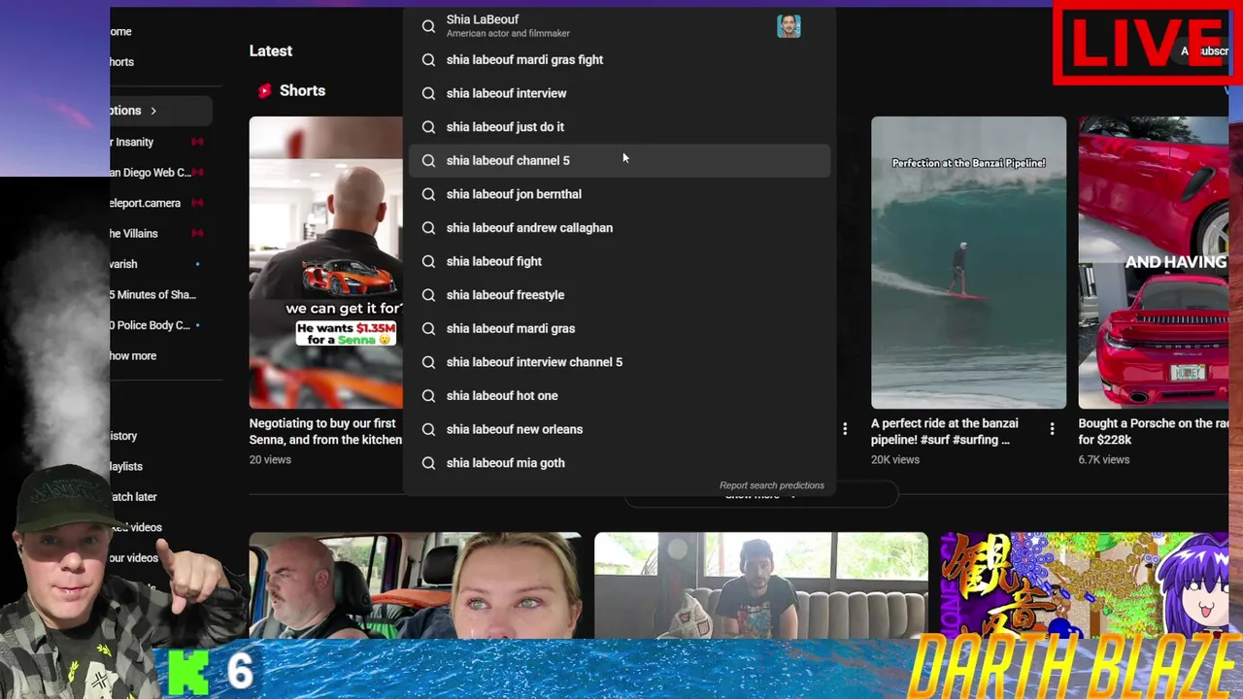Open Watch later in sidebar
The height and width of the screenshot is (699, 1243).
[133, 497]
